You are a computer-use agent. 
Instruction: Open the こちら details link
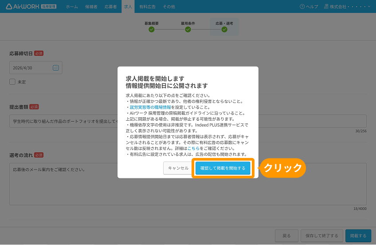click(193, 148)
